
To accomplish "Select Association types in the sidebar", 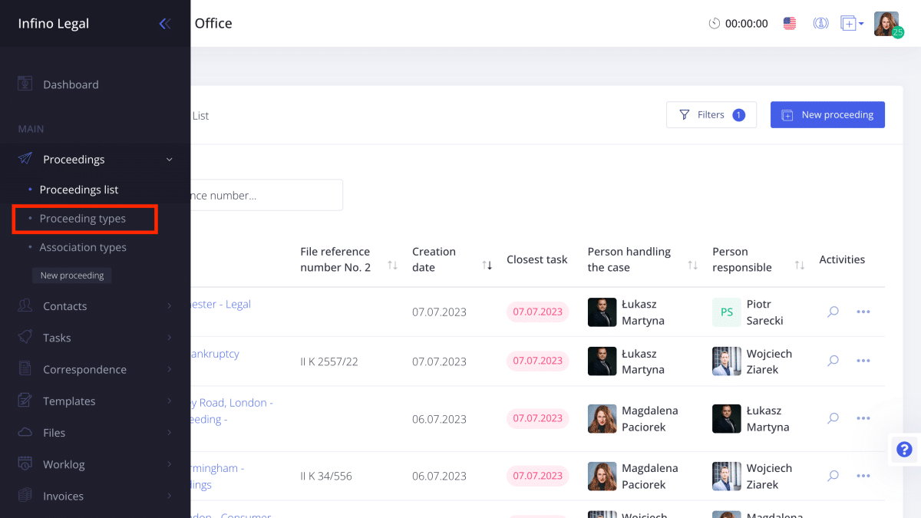I will 84,246.
